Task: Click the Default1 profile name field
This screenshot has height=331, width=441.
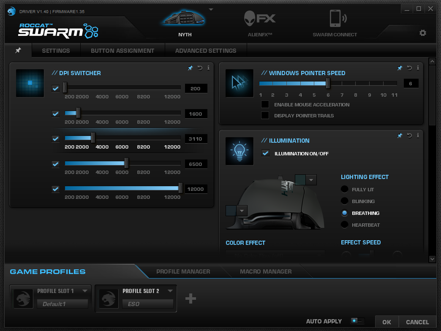Action: pos(63,304)
